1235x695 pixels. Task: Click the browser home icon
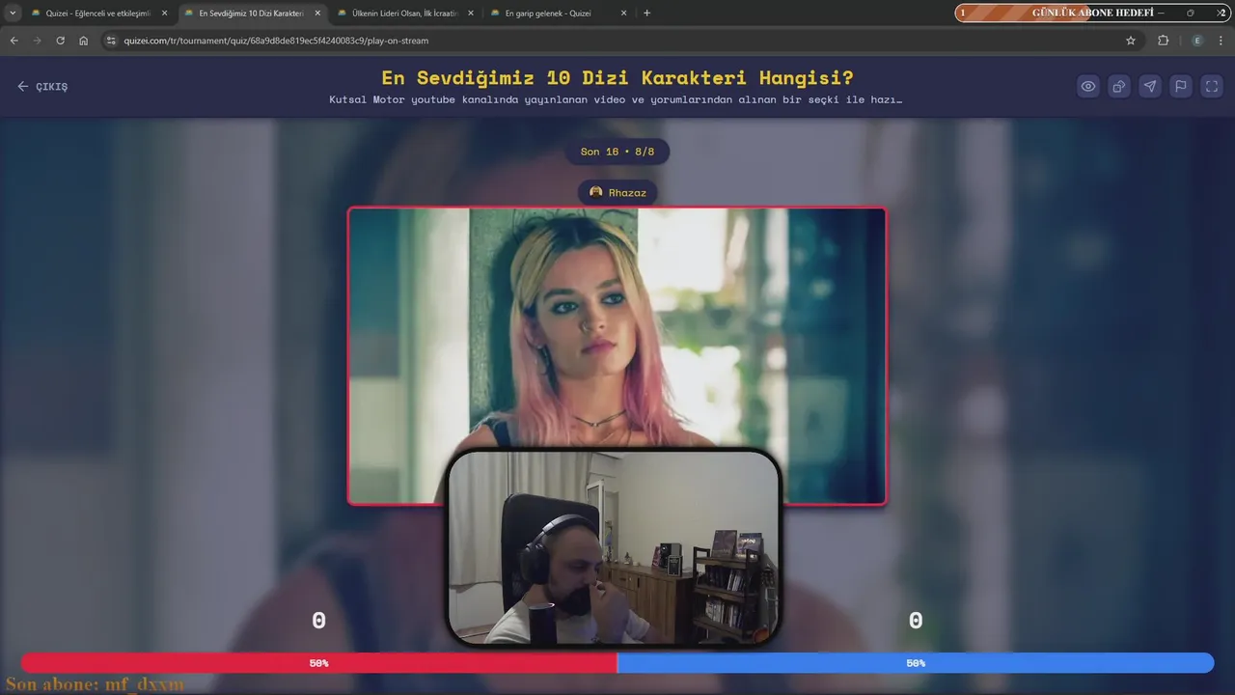(84, 41)
